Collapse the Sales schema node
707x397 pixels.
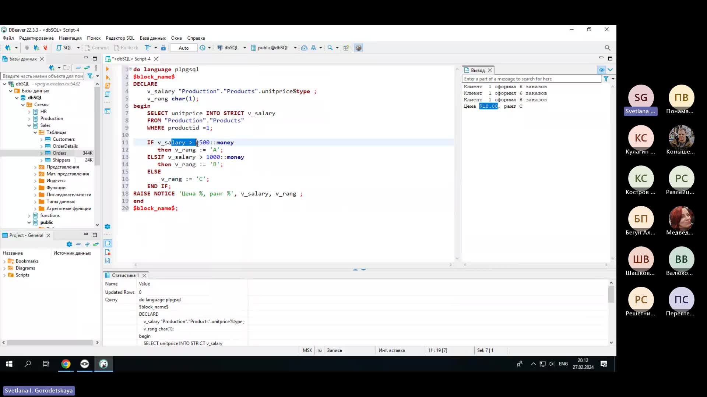pos(29,125)
